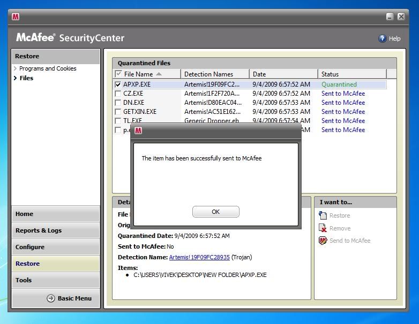Select the APXP.EXE file name
This screenshot has height=324, width=419.
137,84
